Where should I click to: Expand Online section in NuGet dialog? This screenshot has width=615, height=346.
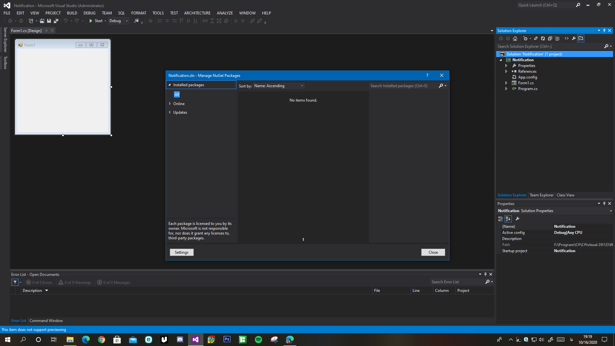(x=170, y=104)
